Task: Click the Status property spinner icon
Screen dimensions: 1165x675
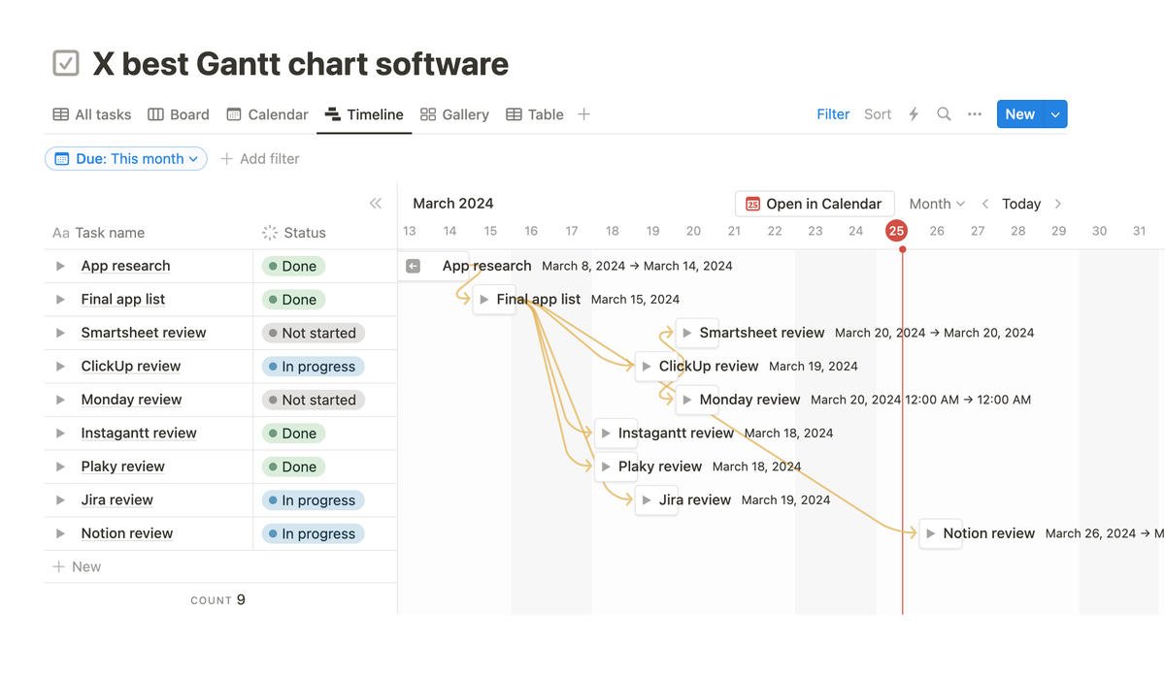Action: (x=268, y=233)
